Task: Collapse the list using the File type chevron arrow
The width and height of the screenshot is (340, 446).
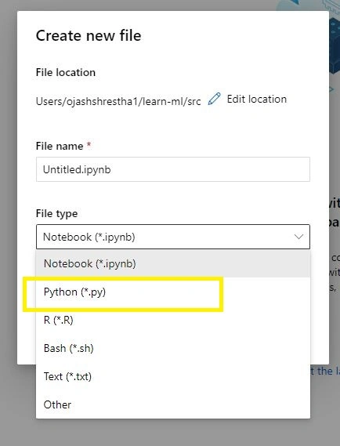Action: [x=298, y=237]
